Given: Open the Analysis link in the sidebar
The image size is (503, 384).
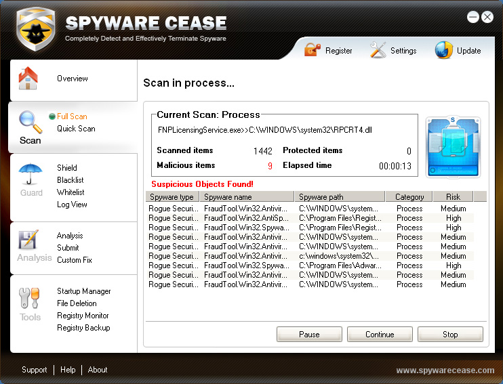Looking at the screenshot, I should [x=70, y=236].
